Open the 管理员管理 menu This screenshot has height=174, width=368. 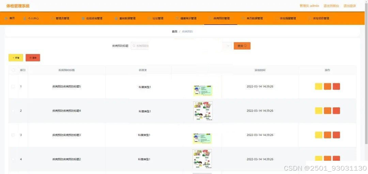click(60, 18)
